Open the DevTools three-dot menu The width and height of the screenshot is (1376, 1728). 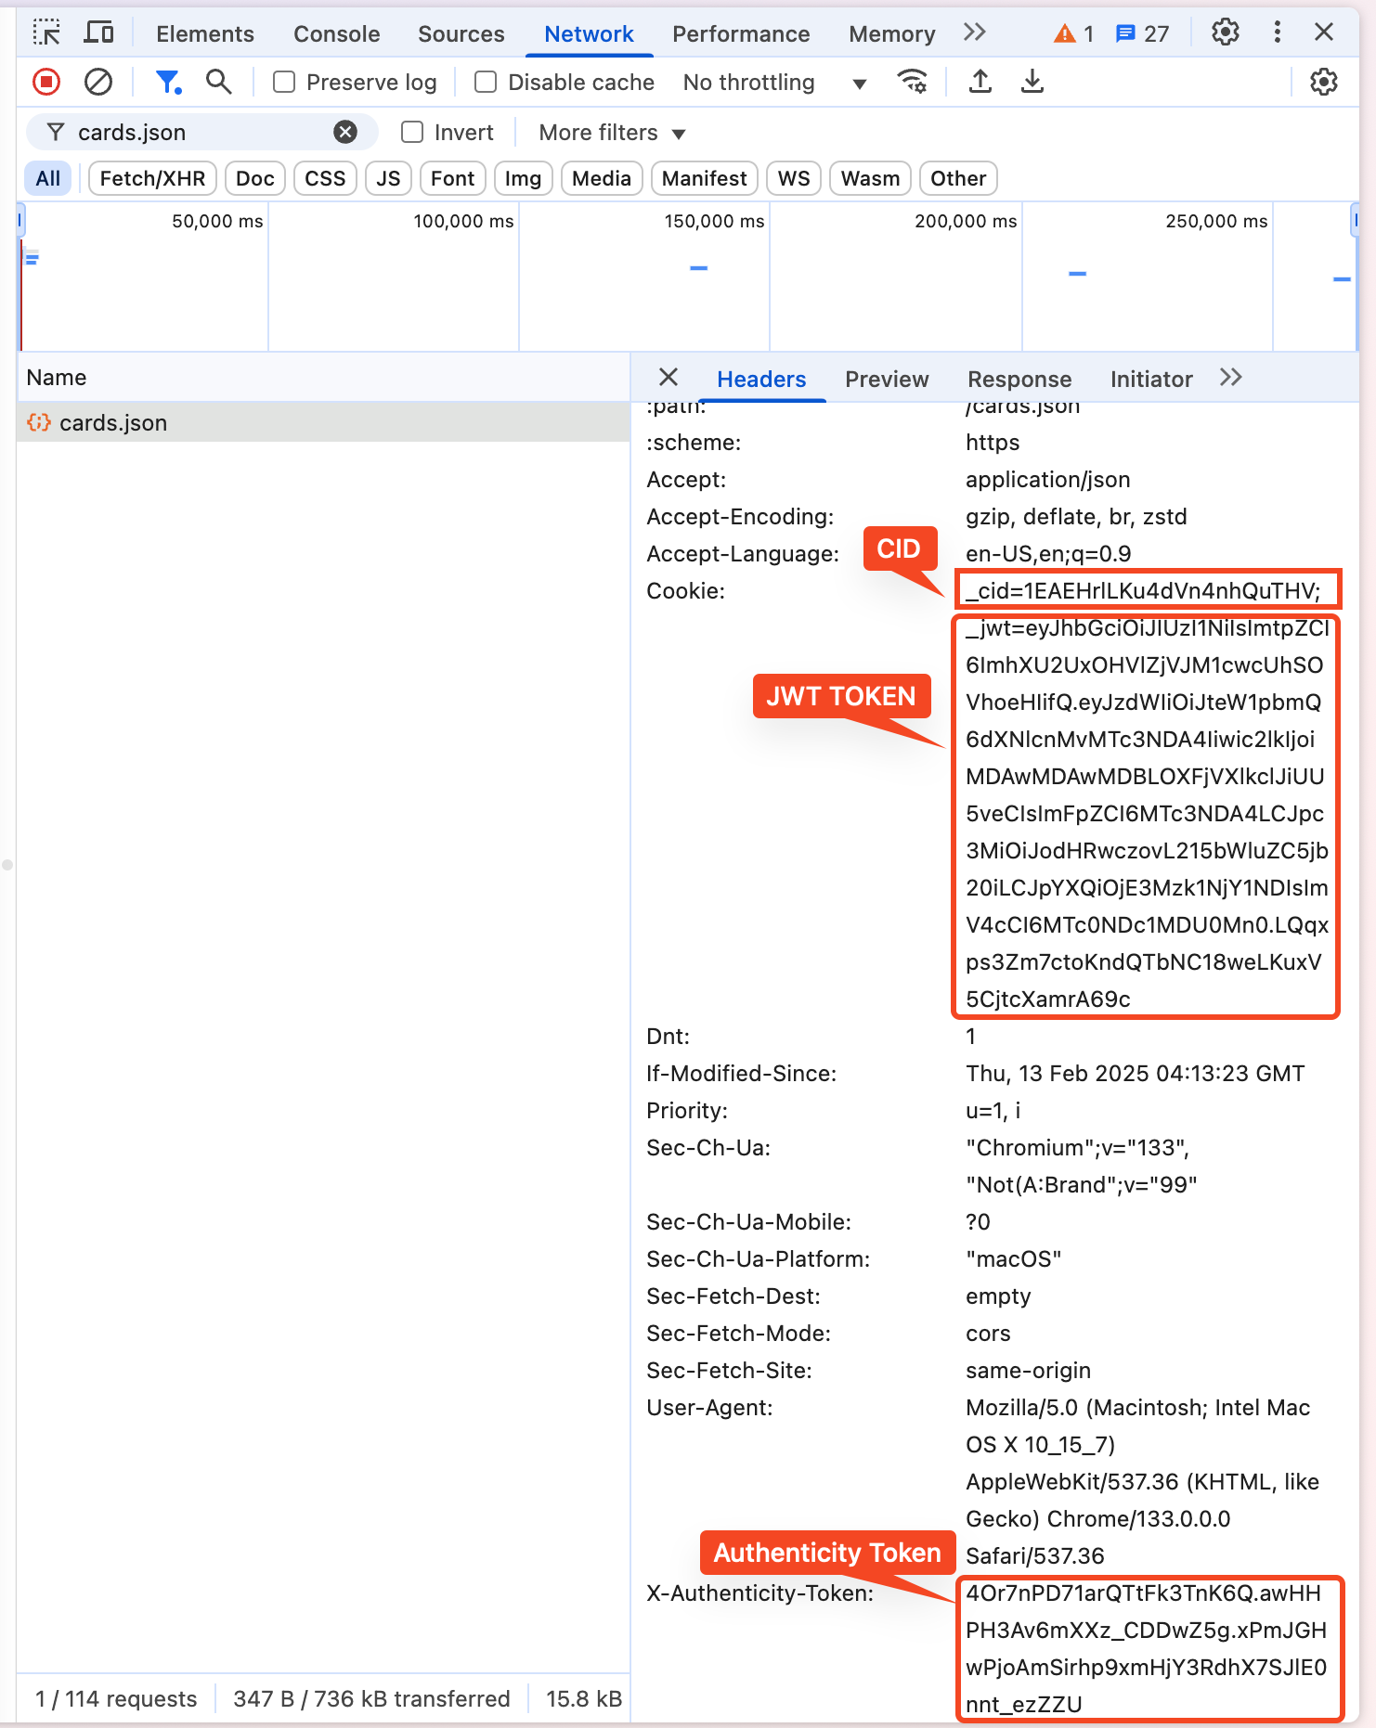[x=1278, y=33]
